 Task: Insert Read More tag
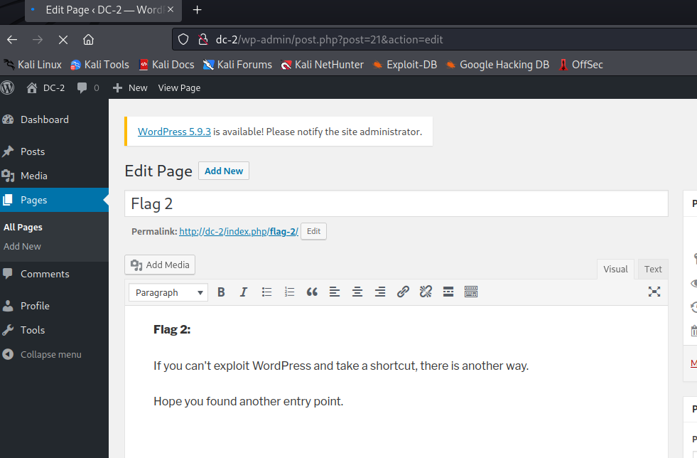(448, 292)
